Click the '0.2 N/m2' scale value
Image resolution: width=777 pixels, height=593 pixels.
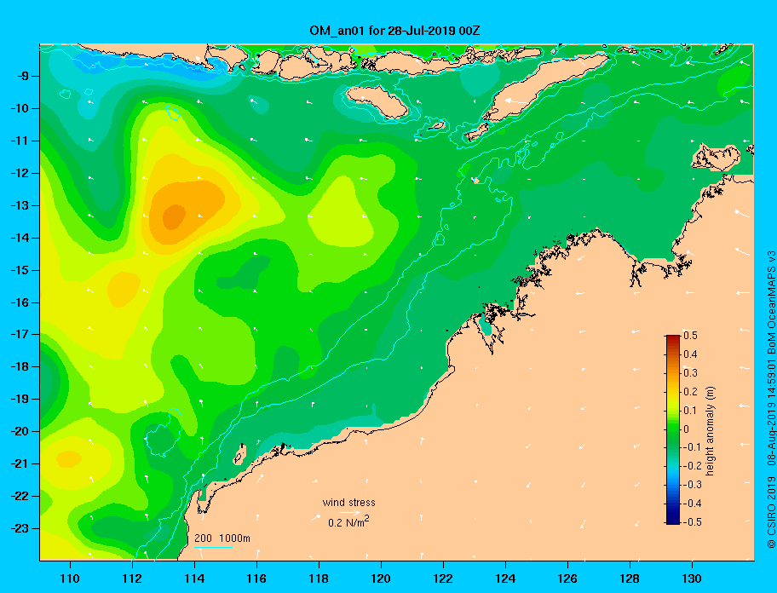pyautogui.click(x=348, y=522)
